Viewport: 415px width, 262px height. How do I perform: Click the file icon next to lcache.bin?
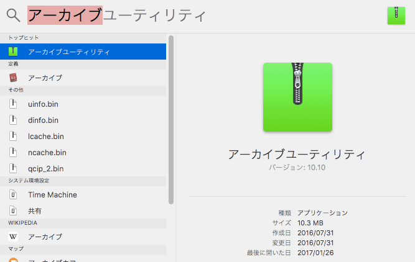13,136
